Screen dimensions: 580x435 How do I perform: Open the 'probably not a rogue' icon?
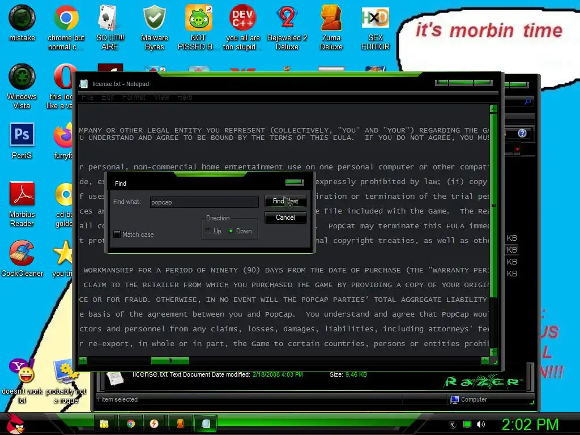point(66,381)
